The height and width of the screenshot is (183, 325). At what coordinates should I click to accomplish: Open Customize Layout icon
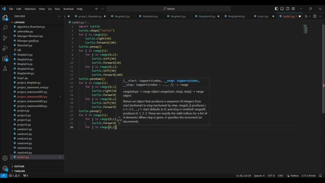[293, 9]
